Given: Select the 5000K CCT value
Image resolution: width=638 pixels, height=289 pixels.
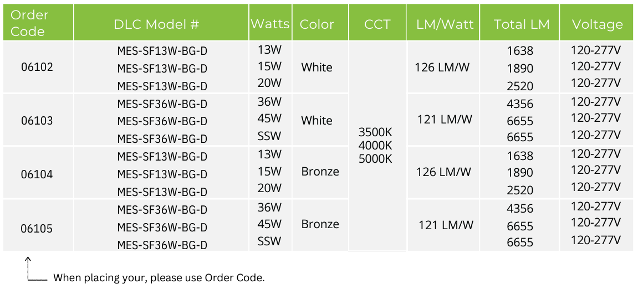Looking at the screenshot, I should click(x=375, y=159).
